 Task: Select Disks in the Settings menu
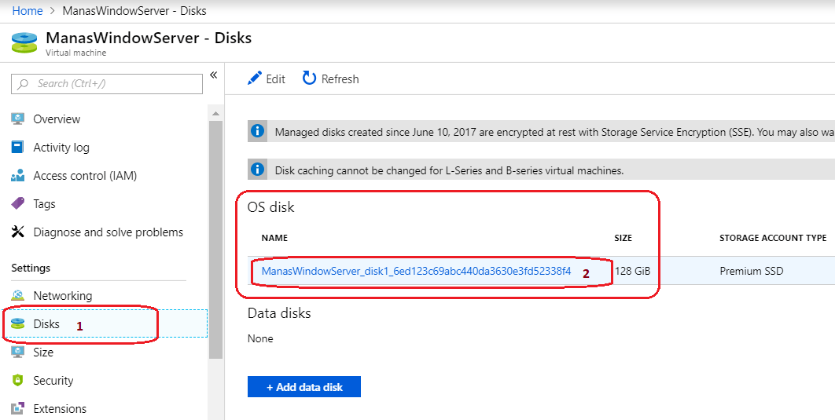click(x=46, y=323)
